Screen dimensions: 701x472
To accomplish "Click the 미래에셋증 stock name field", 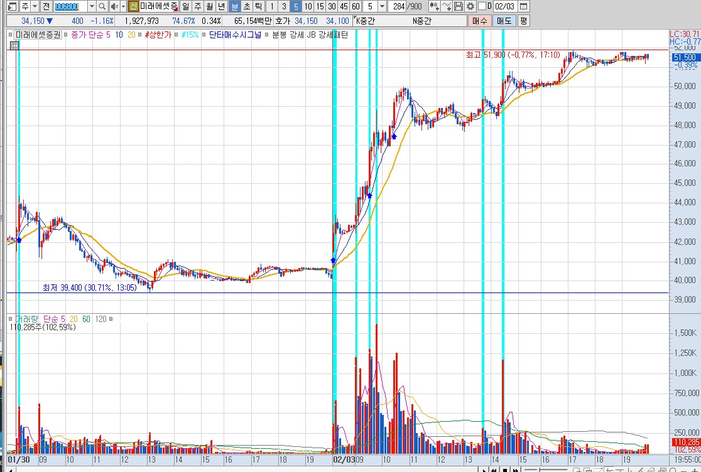I will (159, 6).
